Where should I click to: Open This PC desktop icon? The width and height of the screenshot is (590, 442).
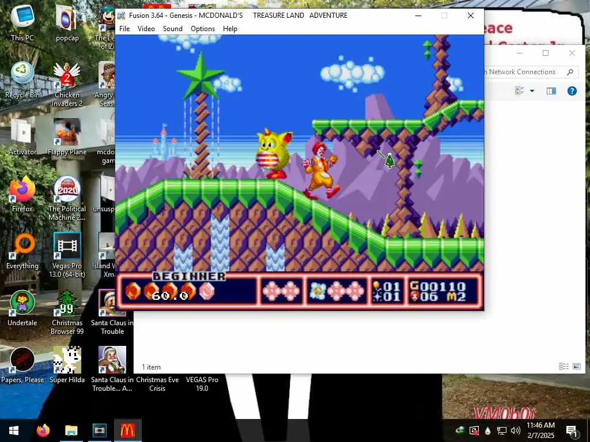pyautogui.click(x=22, y=22)
